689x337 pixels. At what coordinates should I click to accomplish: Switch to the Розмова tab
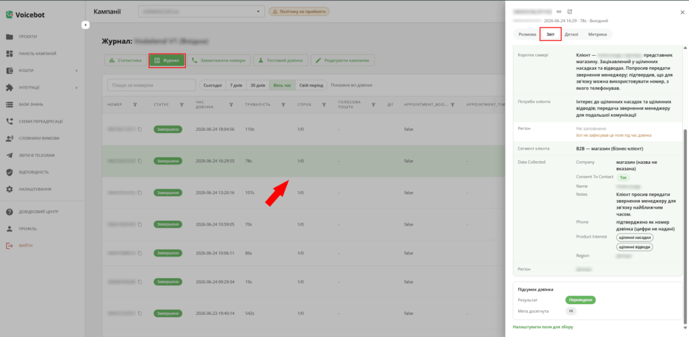(x=527, y=34)
